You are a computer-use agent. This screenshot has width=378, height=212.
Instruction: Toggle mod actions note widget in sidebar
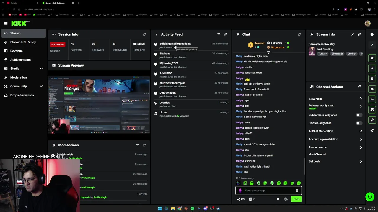pyautogui.click(x=372, y=79)
